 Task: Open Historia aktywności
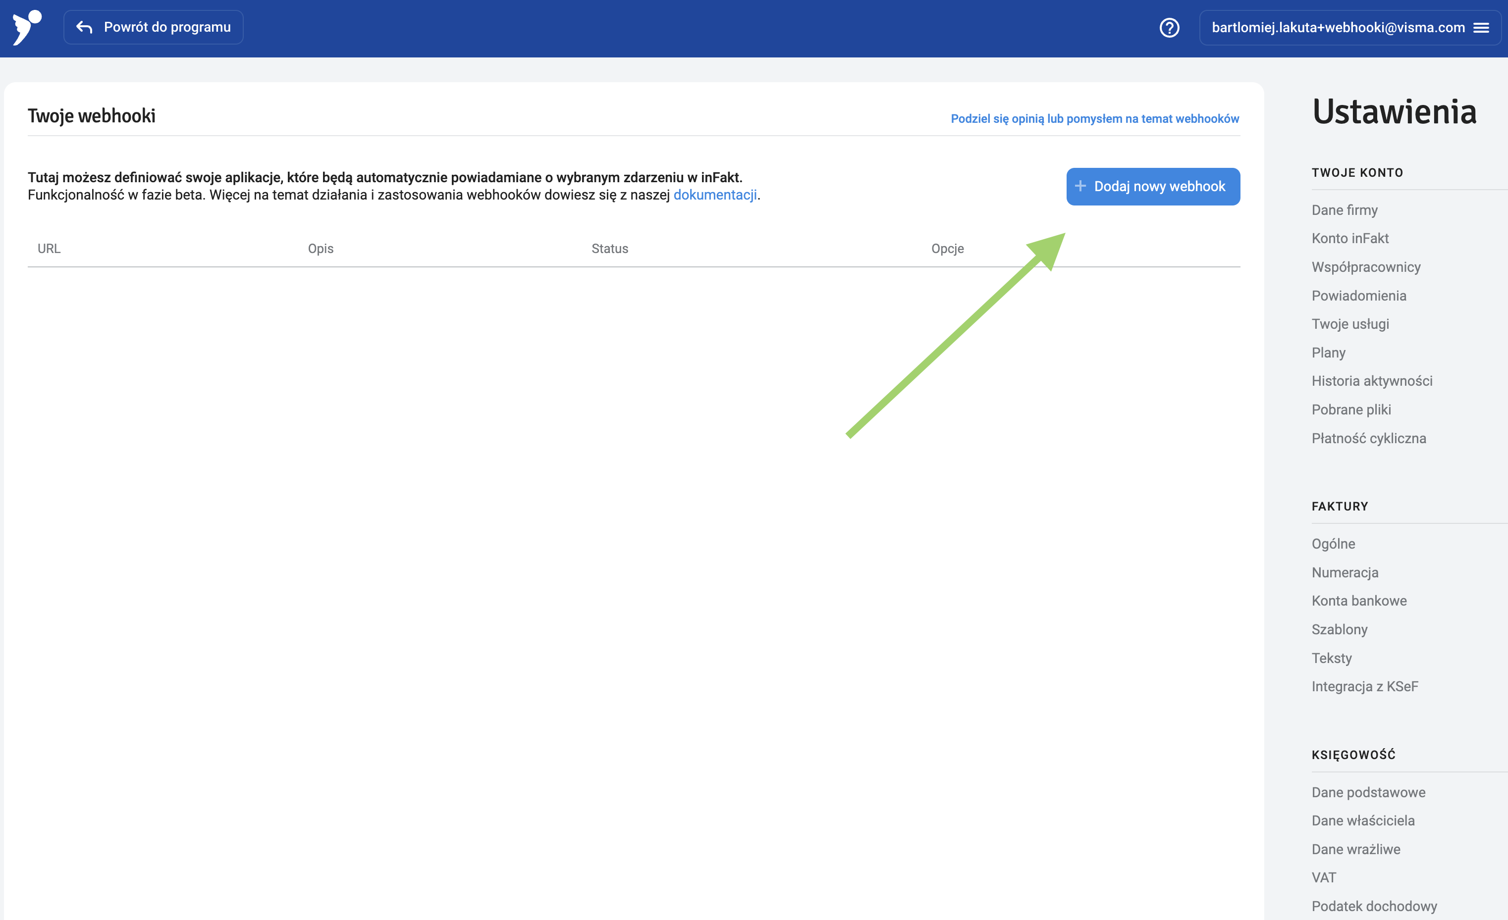[x=1372, y=380]
